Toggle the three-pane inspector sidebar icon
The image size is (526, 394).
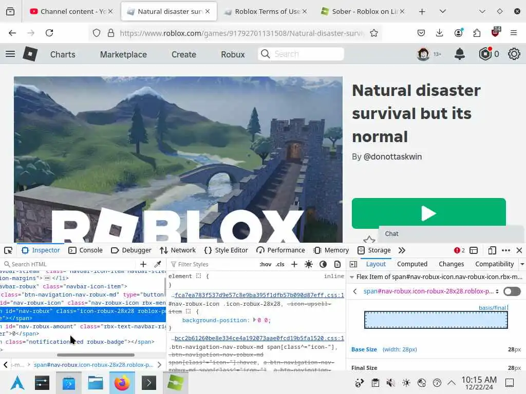353,264
